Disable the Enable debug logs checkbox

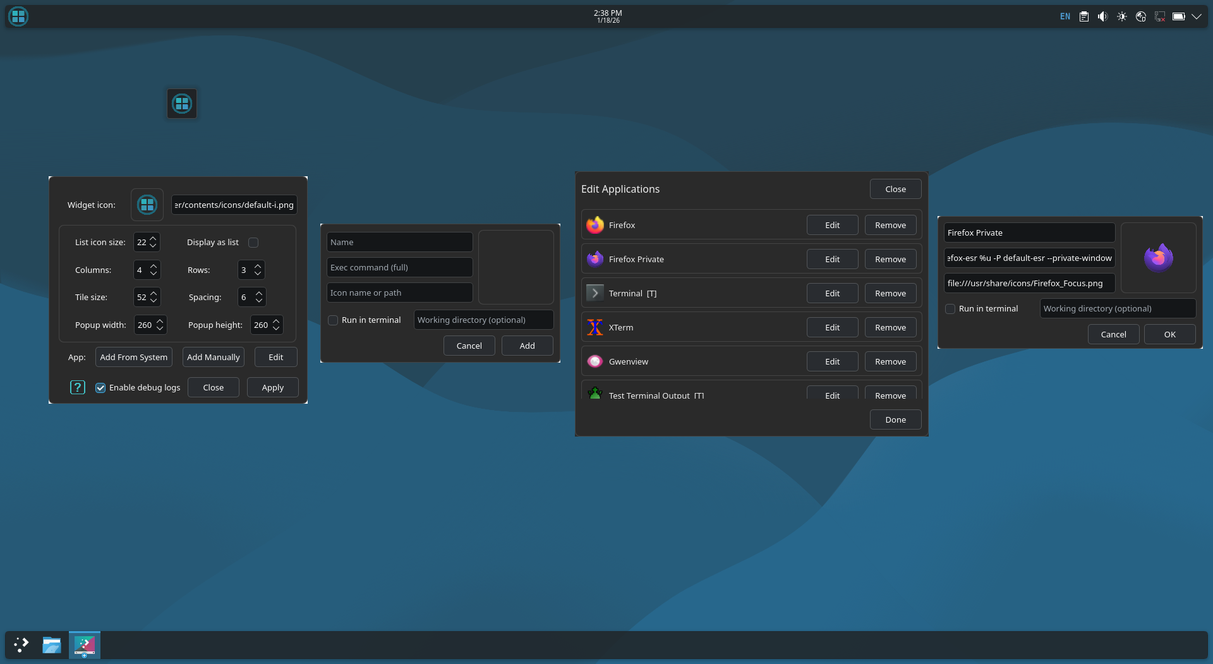[100, 388]
